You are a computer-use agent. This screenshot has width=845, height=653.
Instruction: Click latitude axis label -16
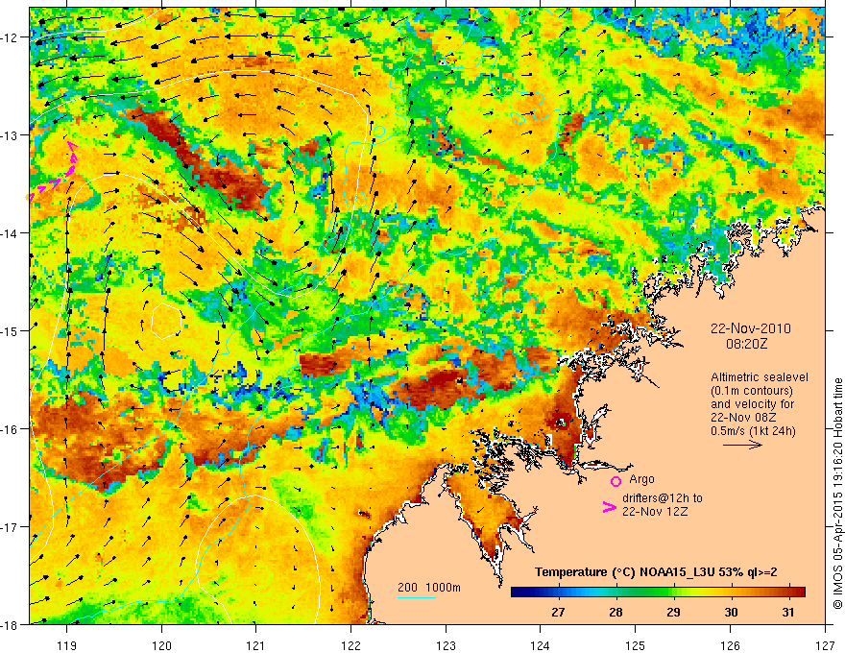[x=11, y=429]
